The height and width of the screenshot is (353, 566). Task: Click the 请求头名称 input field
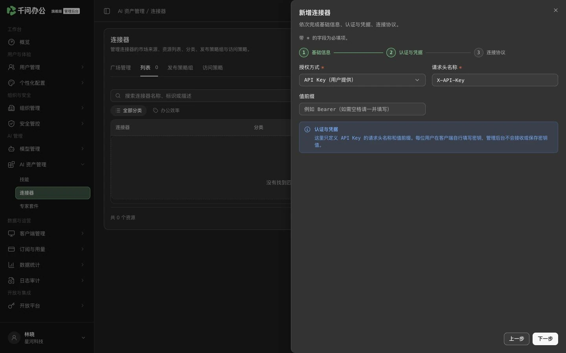[495, 80]
